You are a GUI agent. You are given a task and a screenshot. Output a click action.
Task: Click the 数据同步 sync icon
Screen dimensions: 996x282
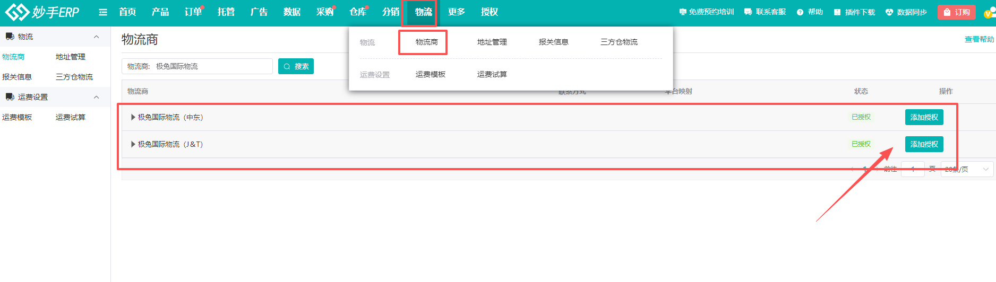(889, 12)
